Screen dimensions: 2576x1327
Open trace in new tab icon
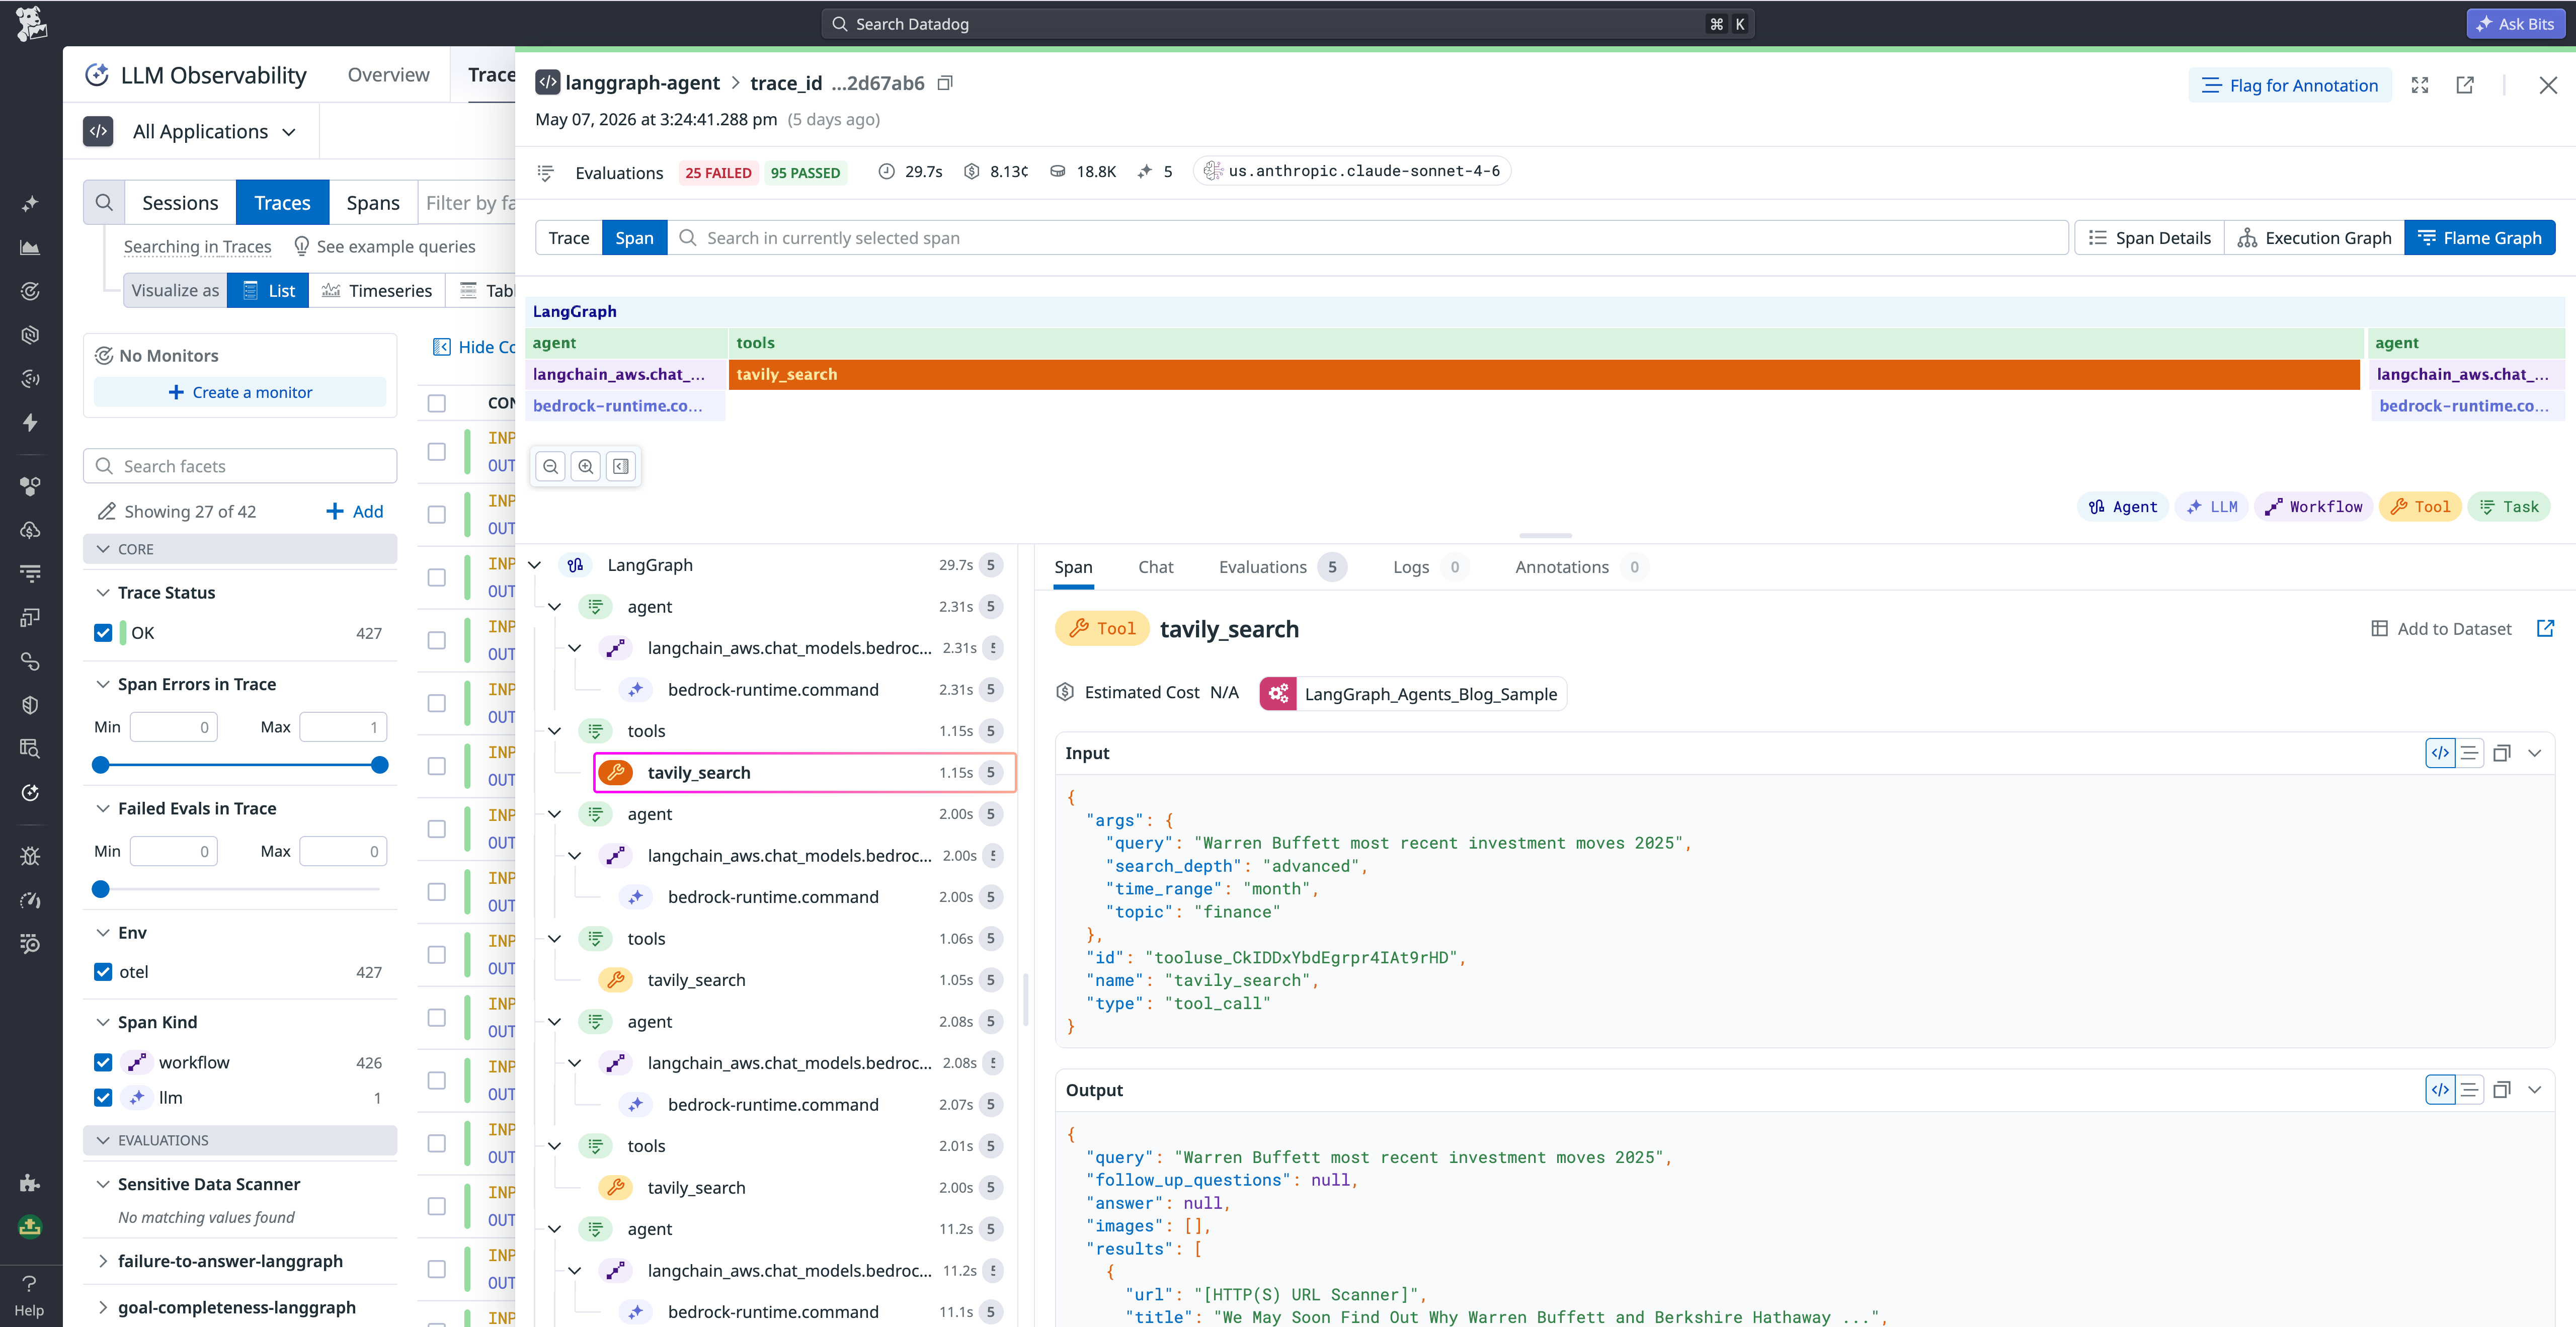pyautogui.click(x=2465, y=85)
